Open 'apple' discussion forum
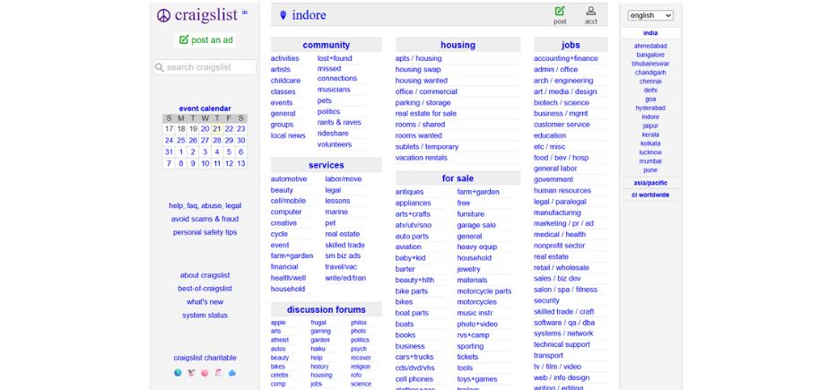 (278, 323)
